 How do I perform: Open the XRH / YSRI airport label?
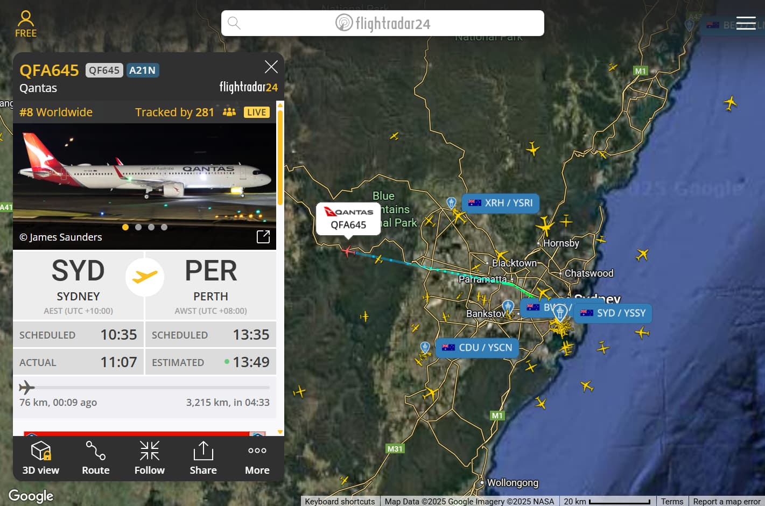(x=501, y=203)
